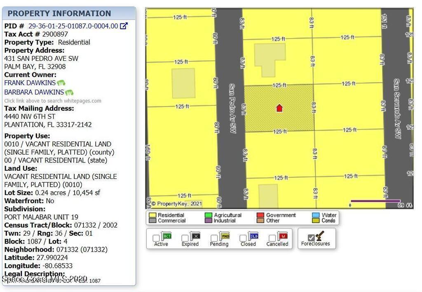
Task: Click the red house marker on map
Action: point(279,108)
